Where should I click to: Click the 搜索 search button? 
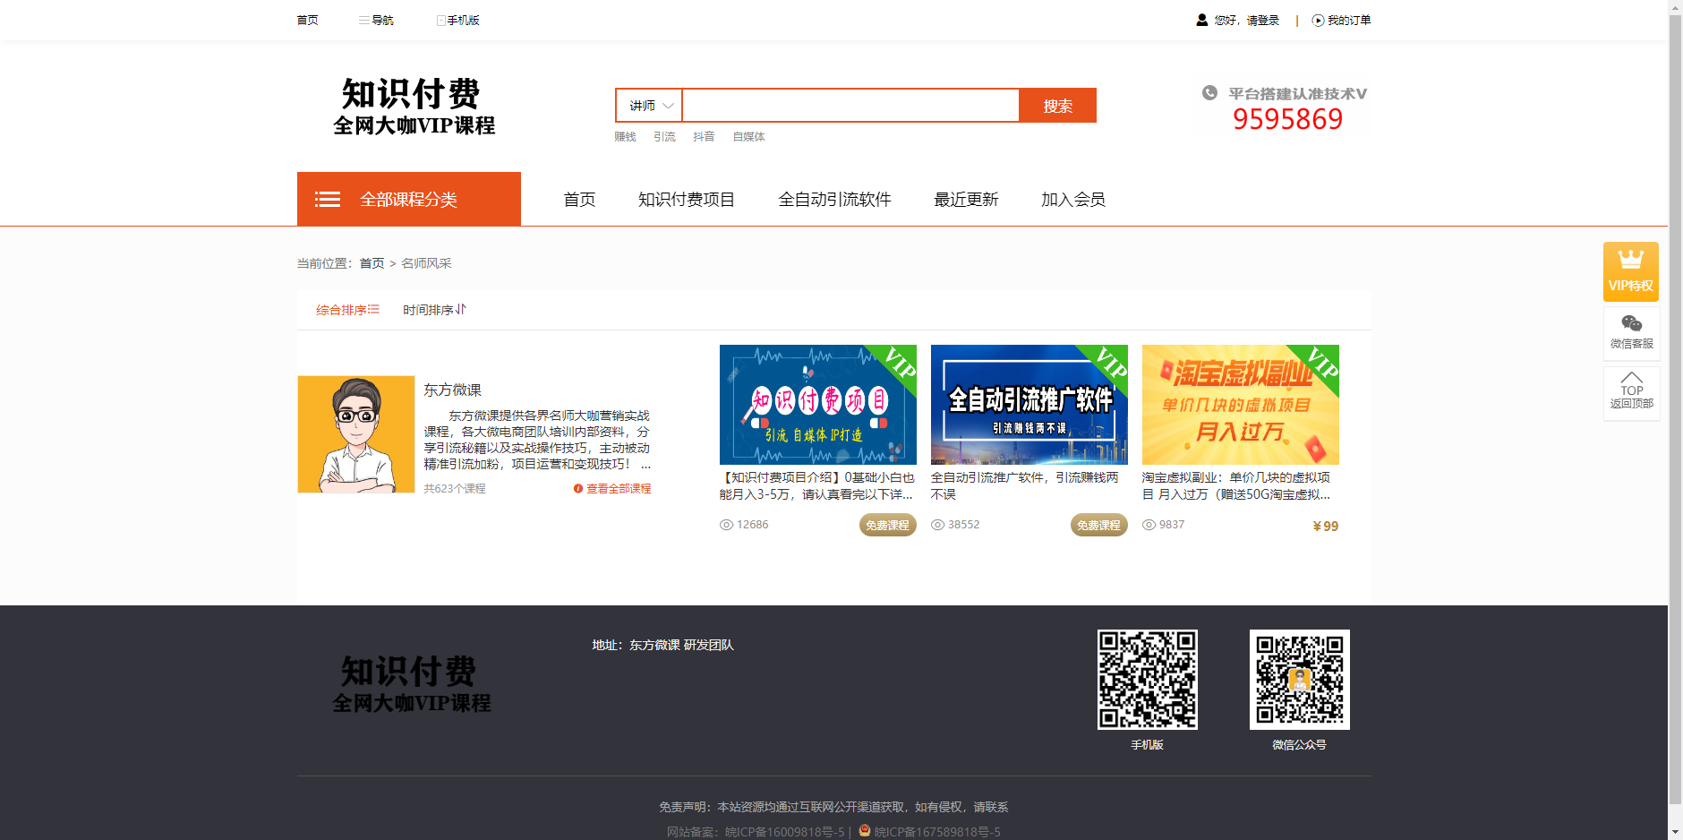[1057, 105]
